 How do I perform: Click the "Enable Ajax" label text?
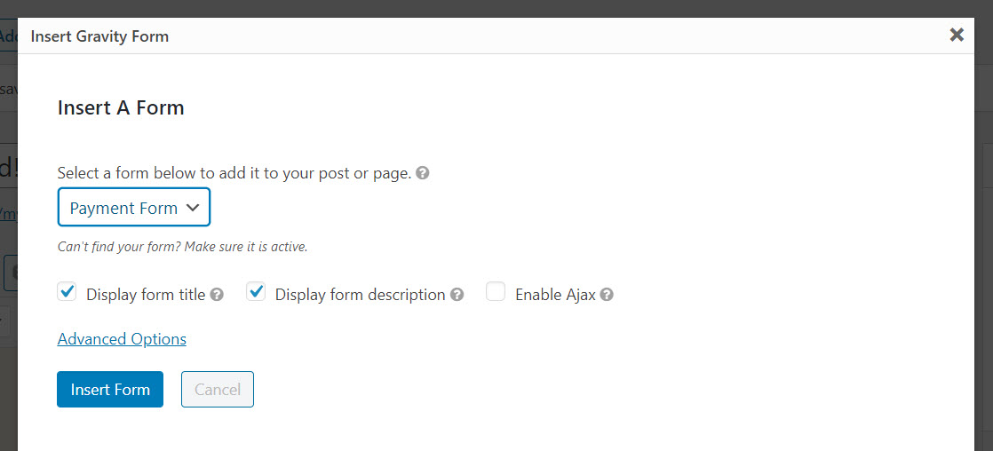(555, 295)
